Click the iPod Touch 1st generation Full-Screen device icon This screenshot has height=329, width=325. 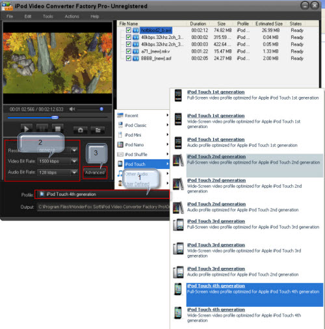(x=178, y=95)
